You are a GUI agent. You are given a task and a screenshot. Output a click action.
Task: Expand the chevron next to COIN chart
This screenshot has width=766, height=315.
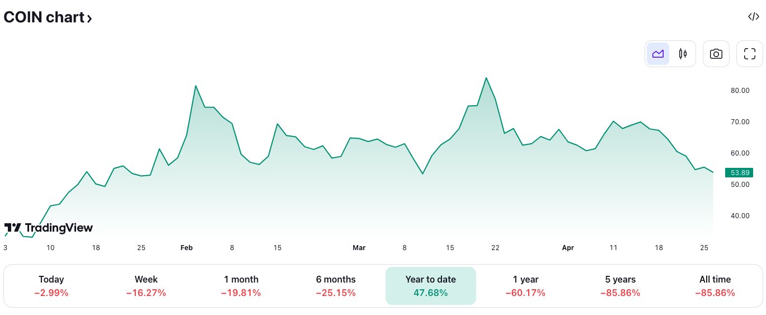[x=90, y=18]
